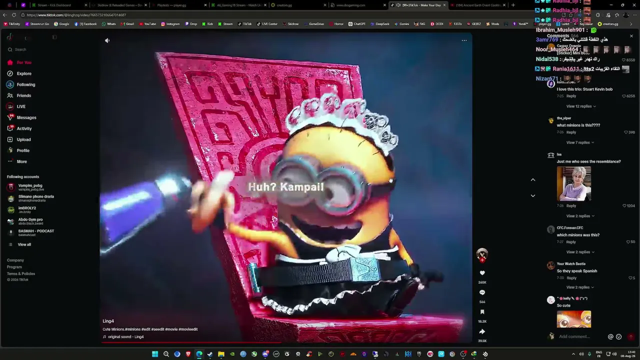Screen dimensions: 640x360
Task: Like the 'So they speak Spanish' comment
Action: (x=630, y=278)
